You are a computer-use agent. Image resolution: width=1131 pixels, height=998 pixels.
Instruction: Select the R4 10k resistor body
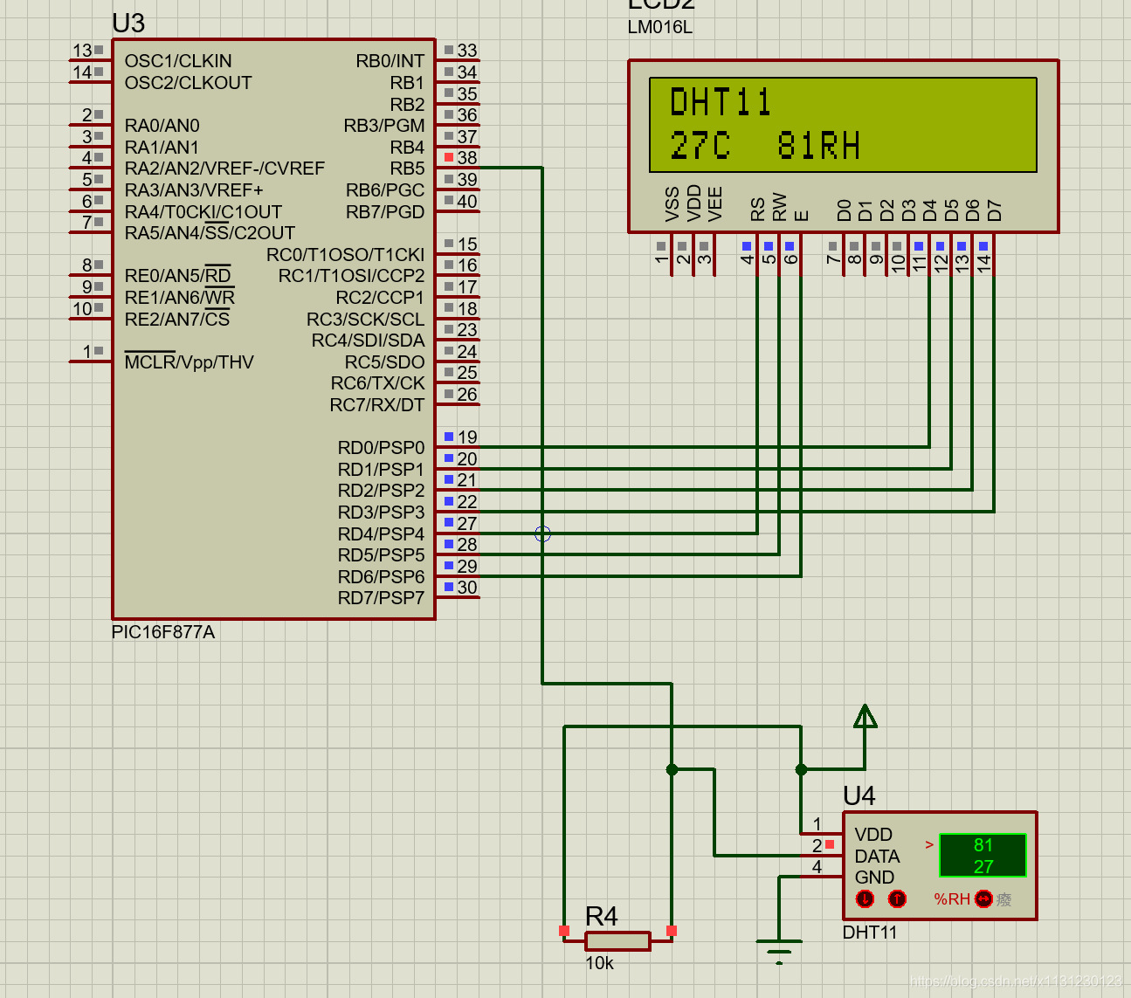click(x=617, y=941)
